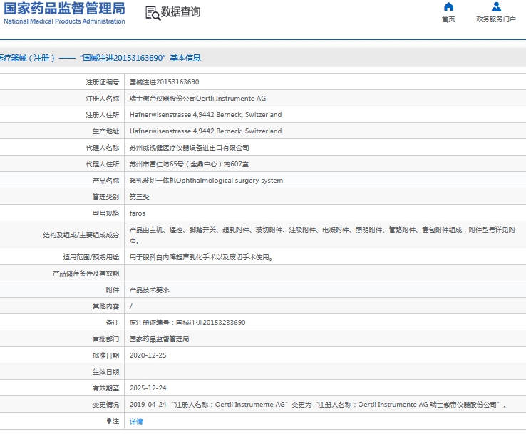
Task: Select product name Ophthalmological surgery system
Action: (x=206, y=181)
